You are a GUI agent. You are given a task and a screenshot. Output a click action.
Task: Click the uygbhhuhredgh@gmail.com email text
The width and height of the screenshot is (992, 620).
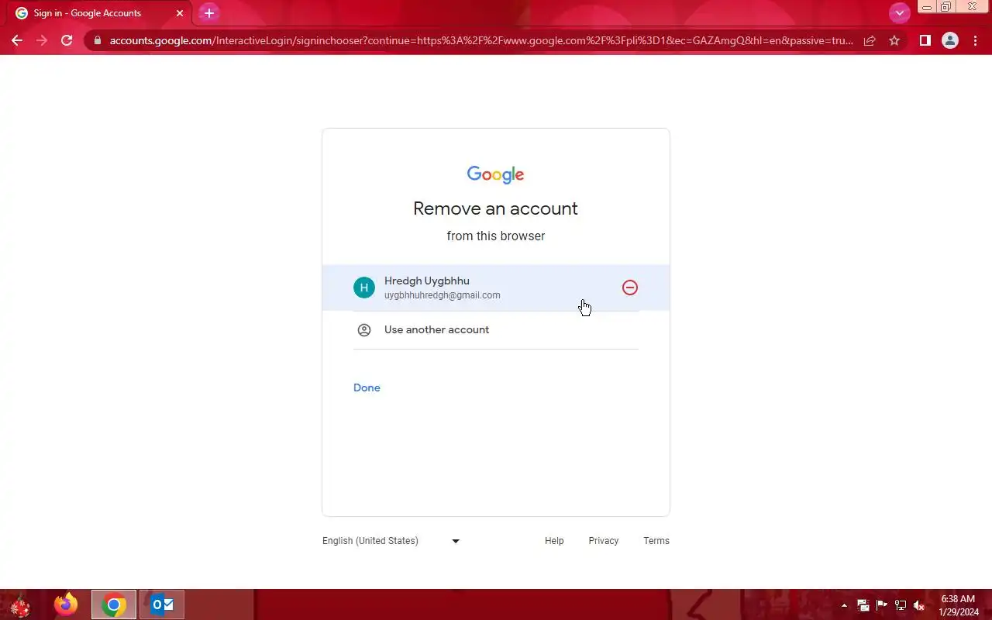point(443,295)
